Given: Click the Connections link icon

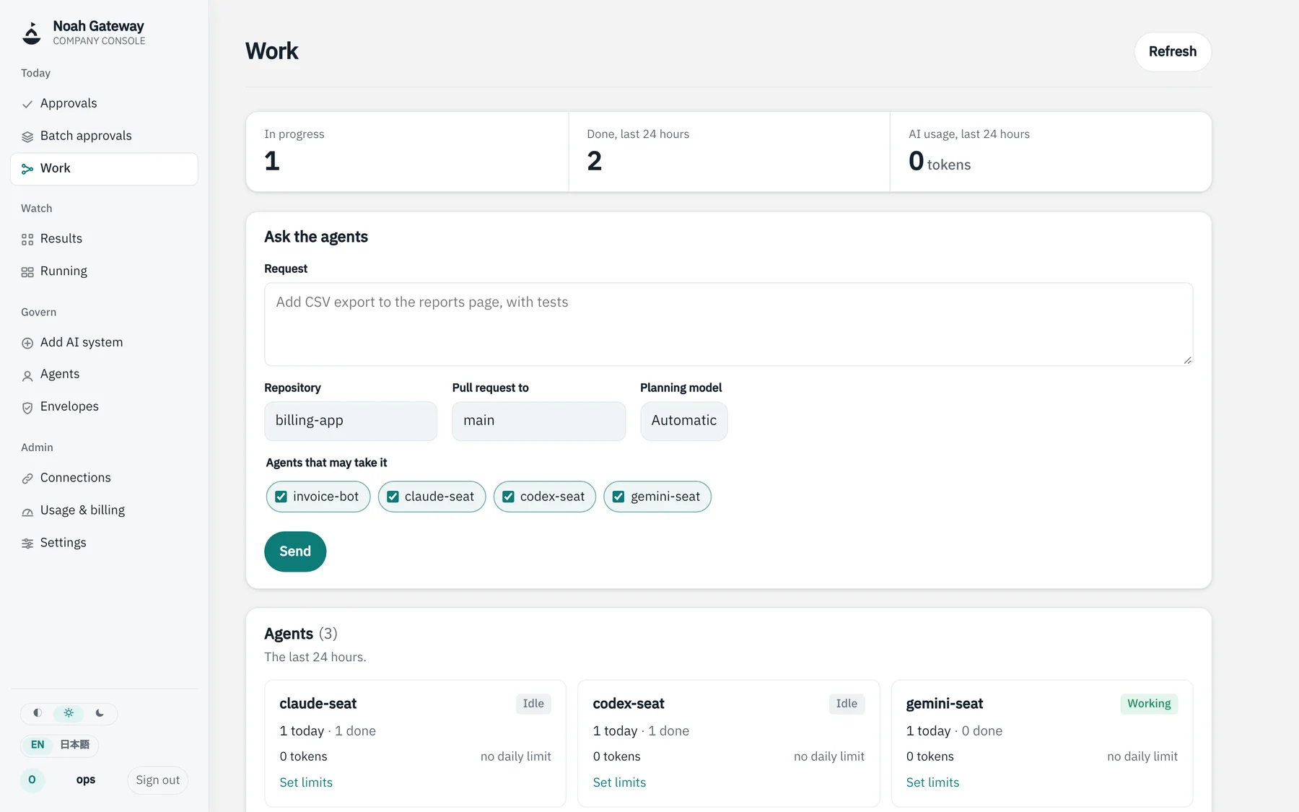Looking at the screenshot, I should [x=27, y=479].
